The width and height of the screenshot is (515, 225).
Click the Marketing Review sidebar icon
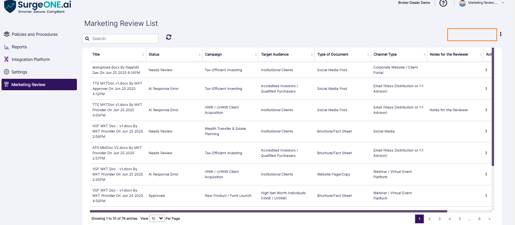(6, 84)
